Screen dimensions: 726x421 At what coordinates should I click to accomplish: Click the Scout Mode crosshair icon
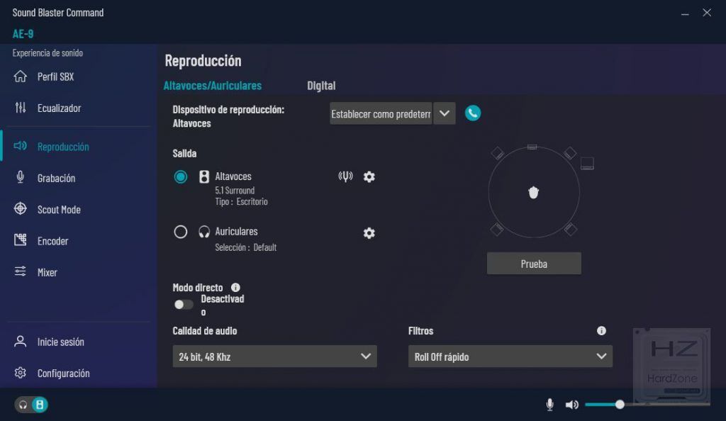pyautogui.click(x=21, y=208)
